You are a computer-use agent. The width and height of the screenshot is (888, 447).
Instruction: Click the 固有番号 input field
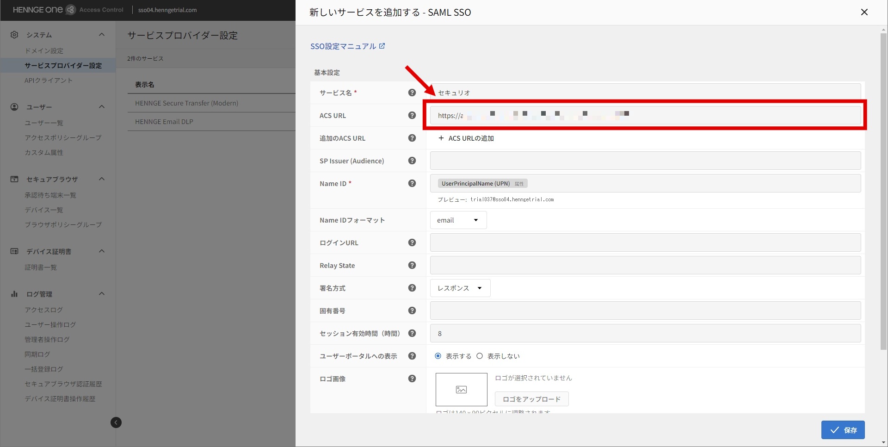pyautogui.click(x=646, y=310)
